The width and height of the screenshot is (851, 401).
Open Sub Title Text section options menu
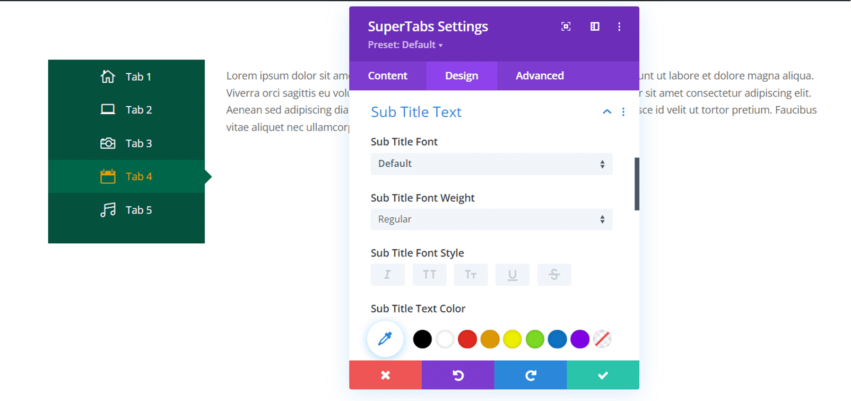point(623,112)
